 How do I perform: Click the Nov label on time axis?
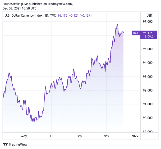(x=106, y=136)
